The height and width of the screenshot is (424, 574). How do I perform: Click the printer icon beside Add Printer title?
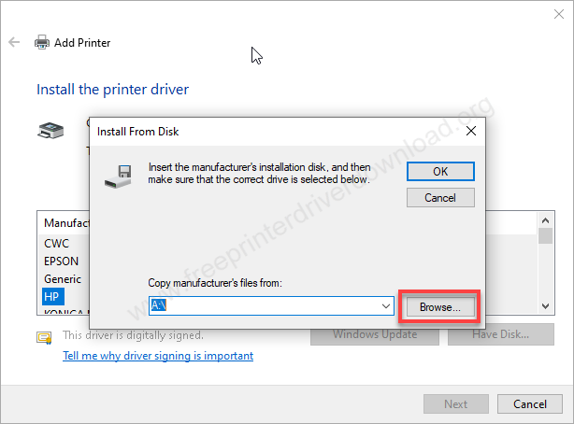click(x=42, y=42)
